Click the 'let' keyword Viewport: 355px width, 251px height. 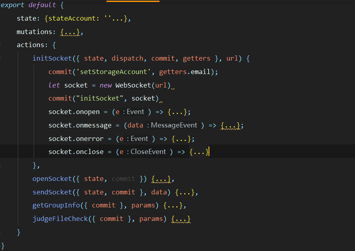click(54, 85)
